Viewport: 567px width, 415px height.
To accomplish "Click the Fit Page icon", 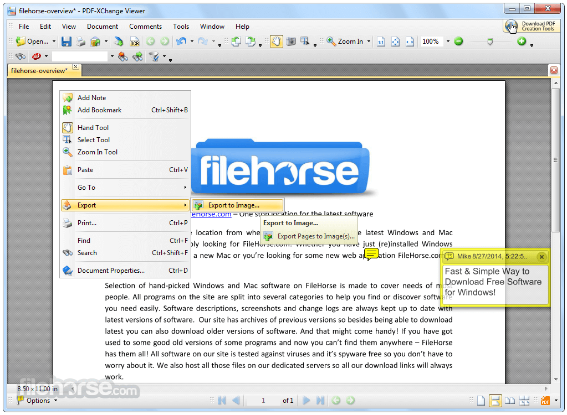I will pos(395,41).
